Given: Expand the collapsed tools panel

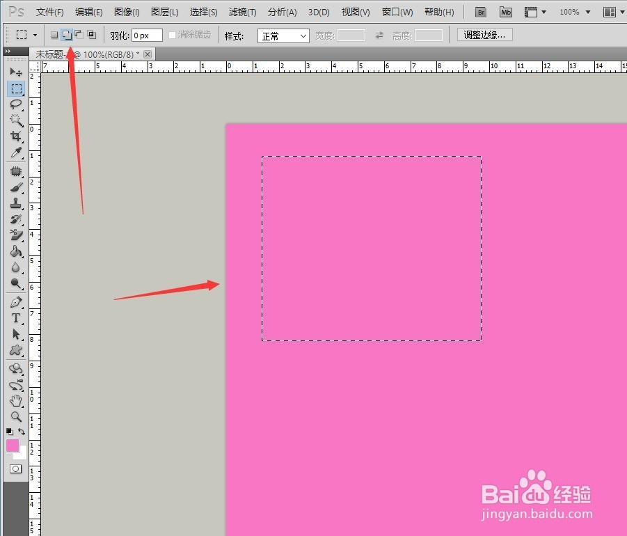Looking at the screenshot, I should [x=8, y=52].
